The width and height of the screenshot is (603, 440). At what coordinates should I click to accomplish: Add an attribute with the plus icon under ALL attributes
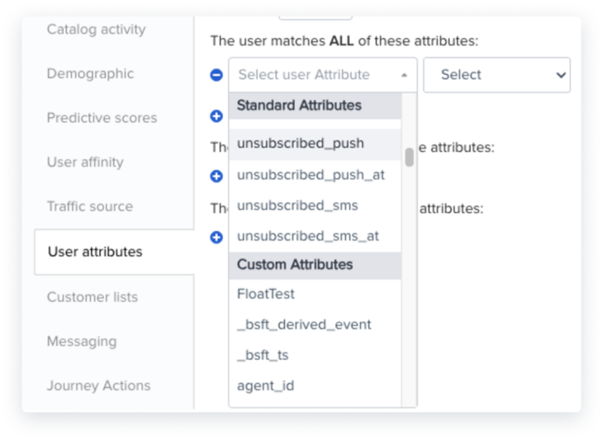[216, 116]
